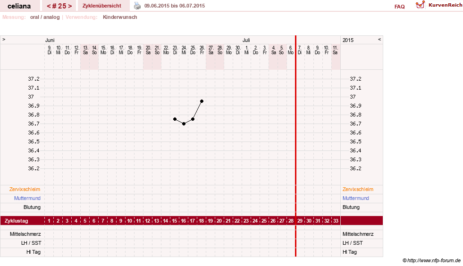Click temperature point on 26. Fr
463x266 pixels.
tap(202, 101)
